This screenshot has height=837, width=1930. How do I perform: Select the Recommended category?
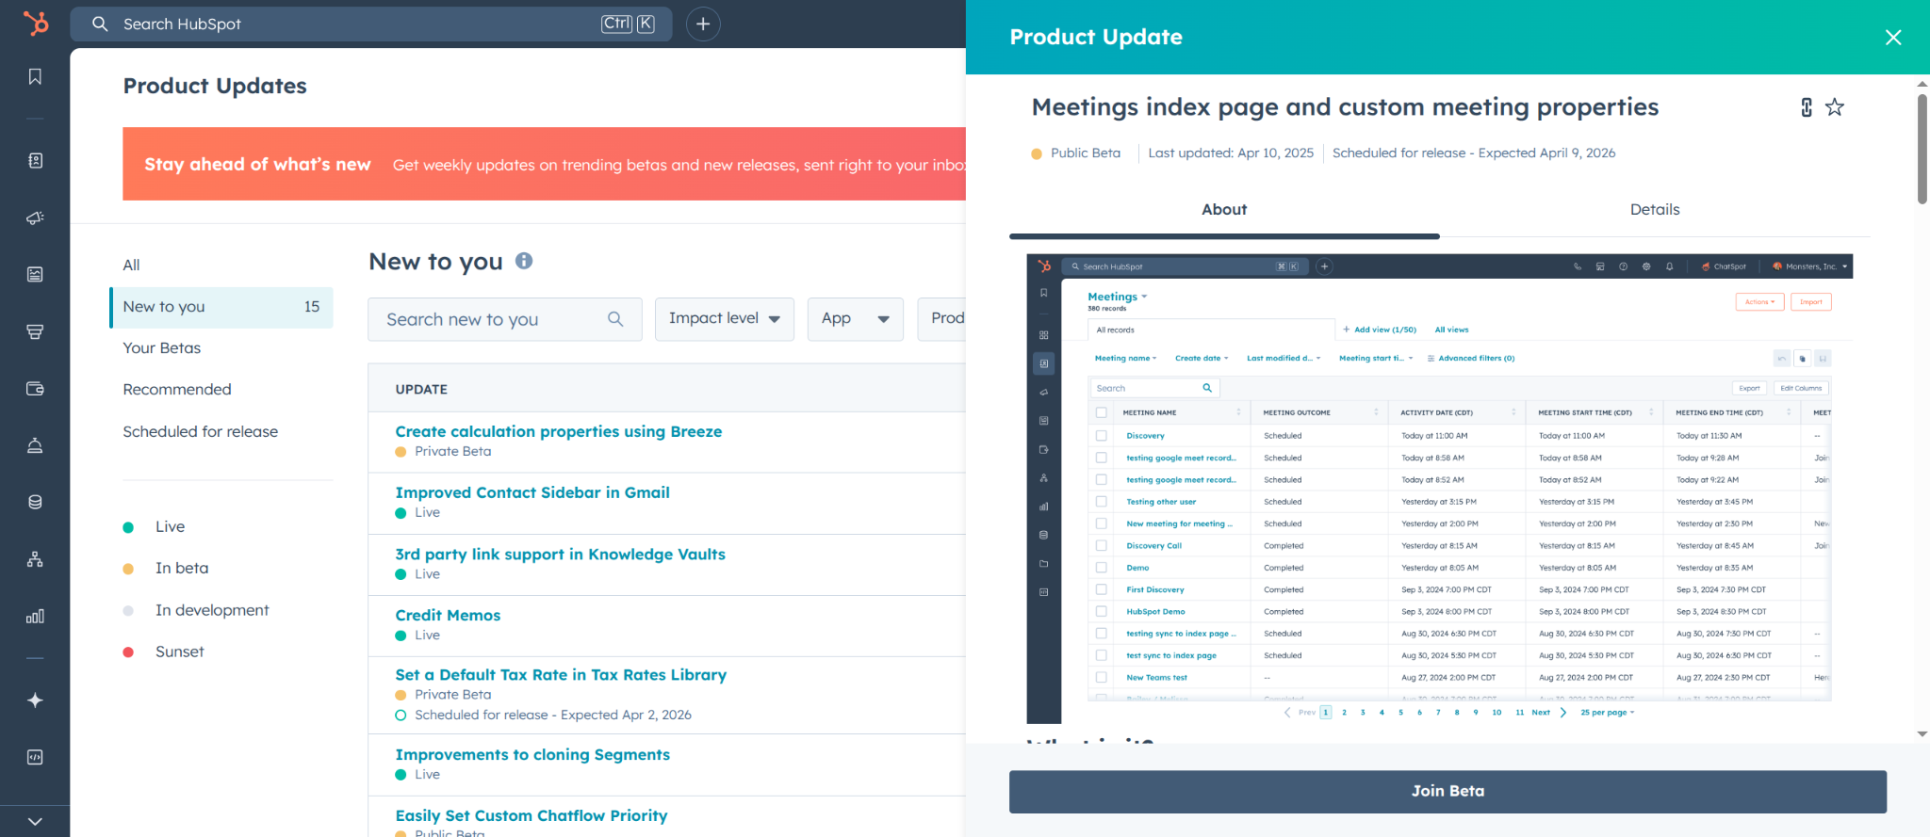(x=177, y=390)
